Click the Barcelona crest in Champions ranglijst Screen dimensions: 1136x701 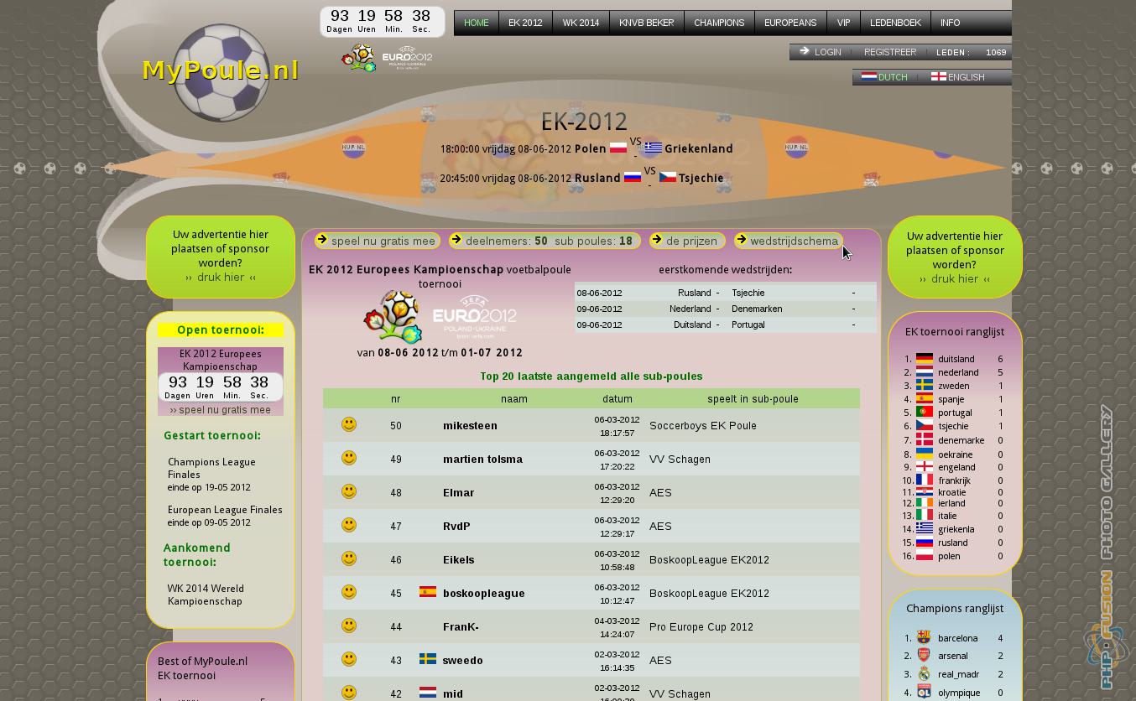coord(924,638)
